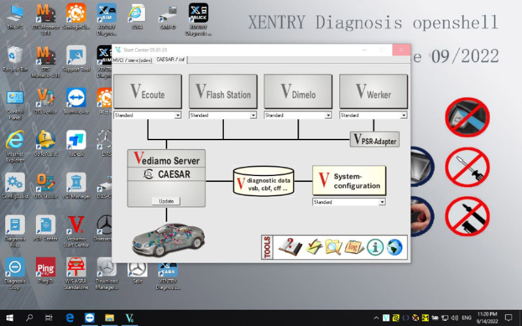Screen dimensions: 522x326
Task: Open File Explorer from the taskbar
Action: [110, 318]
